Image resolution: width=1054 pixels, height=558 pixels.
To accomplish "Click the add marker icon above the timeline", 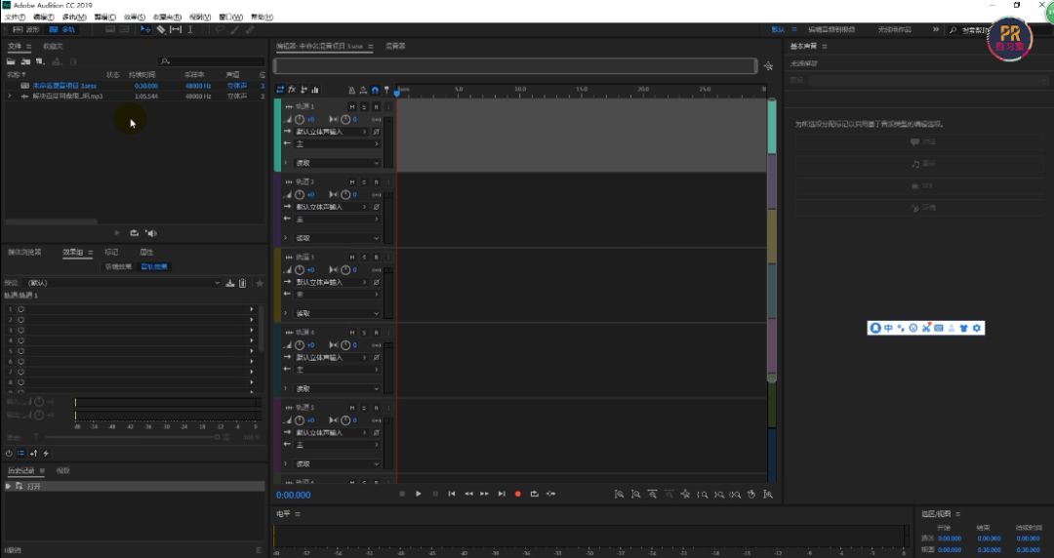I will (x=386, y=90).
